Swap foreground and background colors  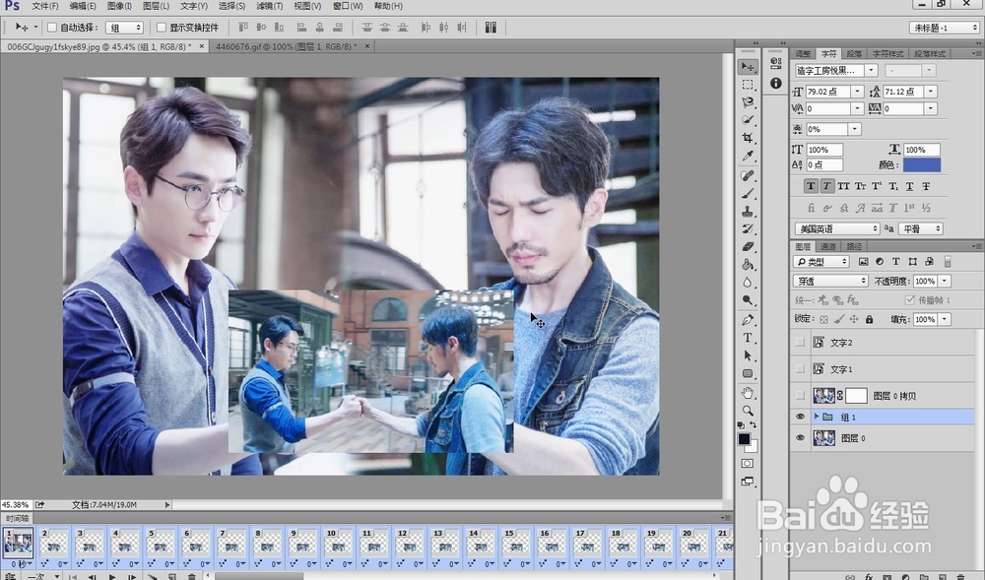[x=754, y=425]
